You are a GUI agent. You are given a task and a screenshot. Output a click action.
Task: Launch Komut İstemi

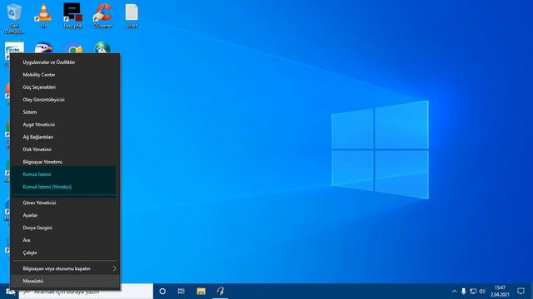click(x=65, y=174)
